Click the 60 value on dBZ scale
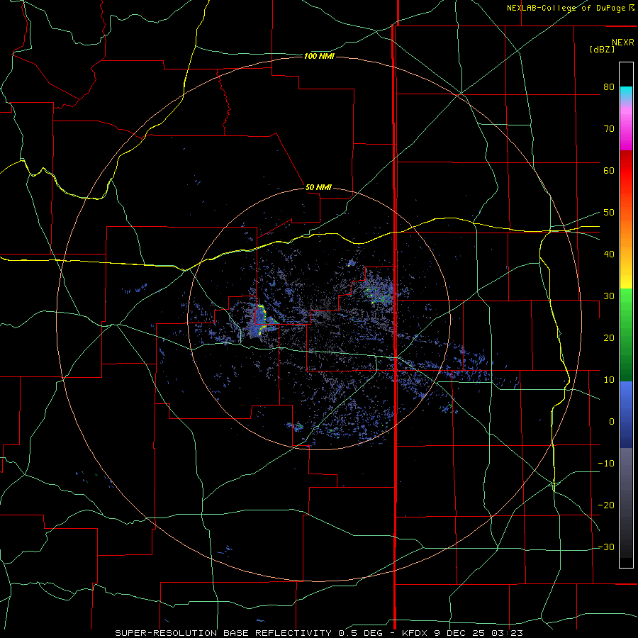Screen dimensions: 638x638 point(609,170)
